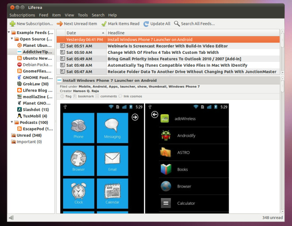Viewport: 292px width, 226px height.
Task: Click the Phone tile in screenshot thumbnail
Action: click(x=79, y=128)
